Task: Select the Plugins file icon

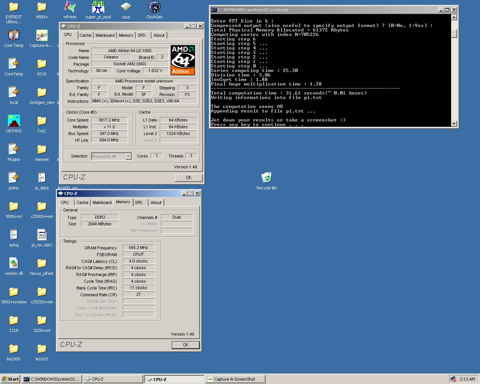Action: [x=13, y=153]
